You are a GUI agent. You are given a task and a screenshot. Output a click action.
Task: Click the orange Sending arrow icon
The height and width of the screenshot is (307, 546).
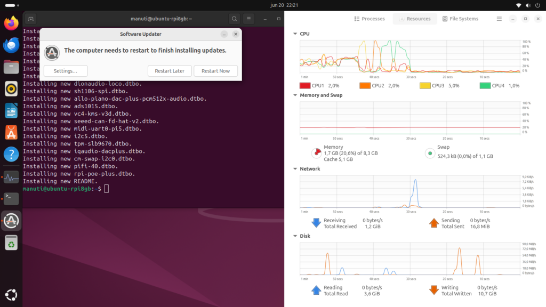point(434,223)
